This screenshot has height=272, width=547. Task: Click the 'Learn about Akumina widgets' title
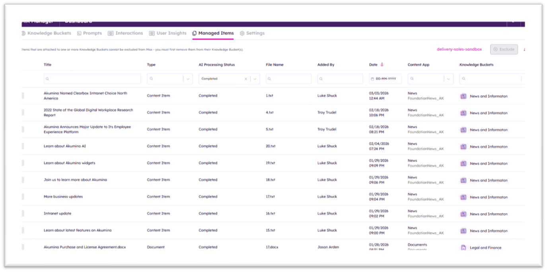point(70,163)
